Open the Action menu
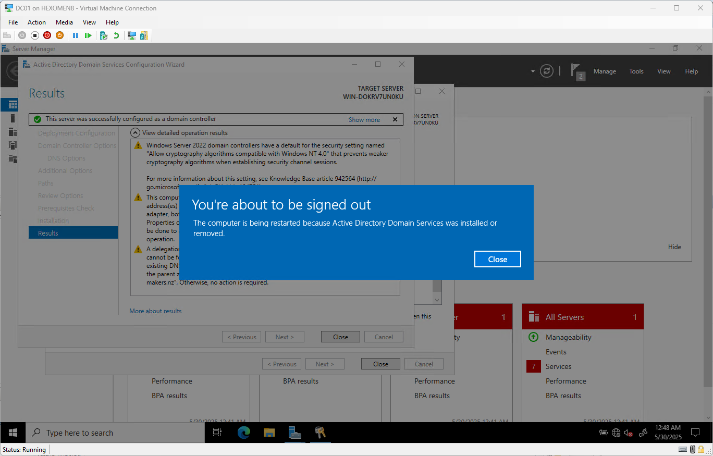 tap(36, 22)
